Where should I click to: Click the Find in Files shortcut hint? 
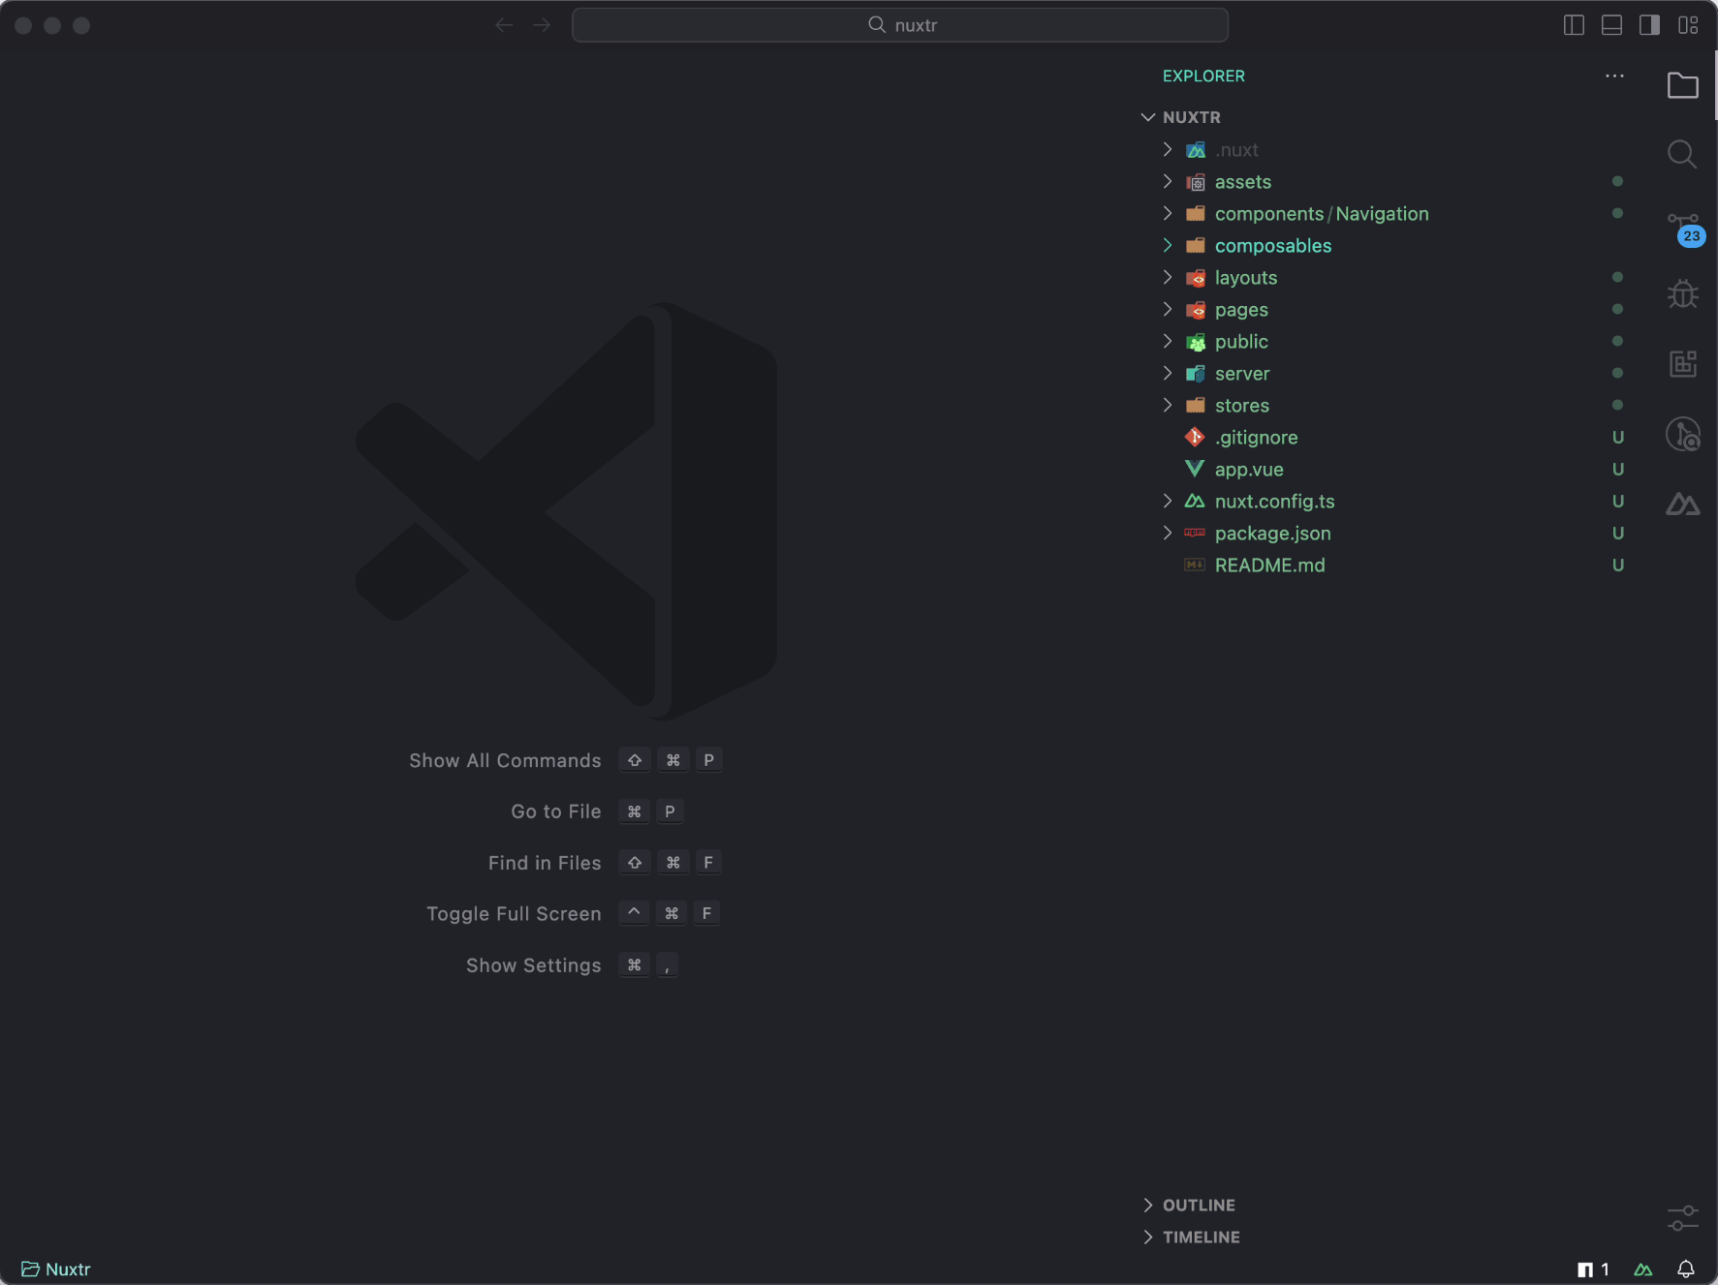click(606, 863)
